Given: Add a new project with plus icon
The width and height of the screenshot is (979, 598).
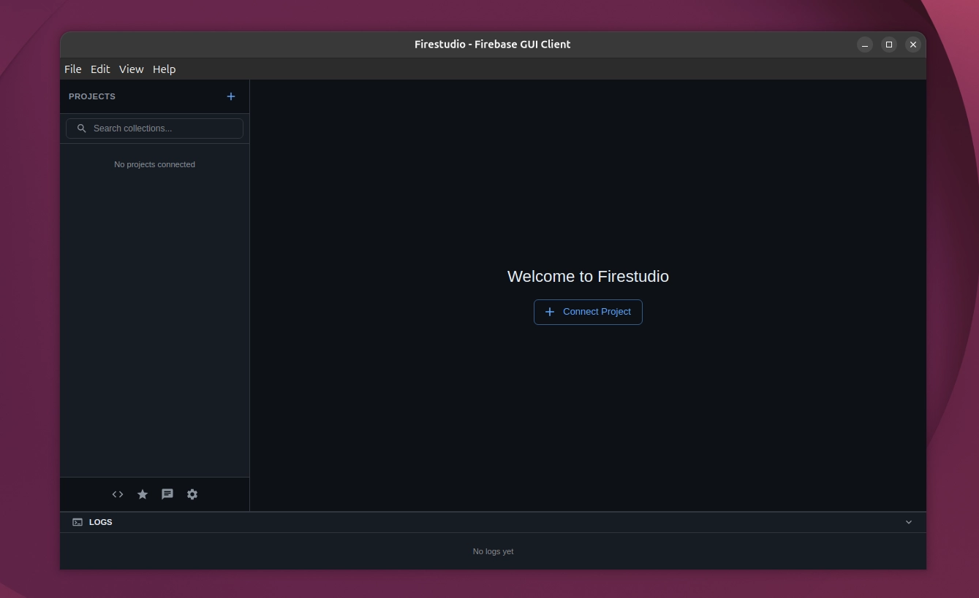Looking at the screenshot, I should point(231,96).
